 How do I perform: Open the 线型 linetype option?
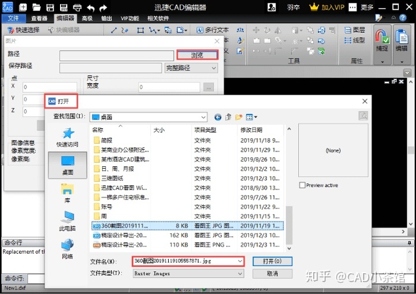pyautogui.click(x=355, y=40)
